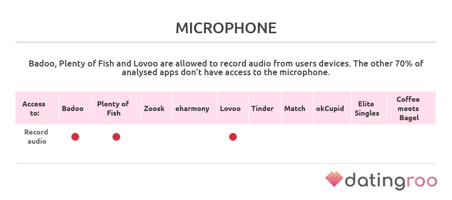This screenshot has width=452, height=200.
Task: Select the Match column header
Action: click(x=297, y=108)
